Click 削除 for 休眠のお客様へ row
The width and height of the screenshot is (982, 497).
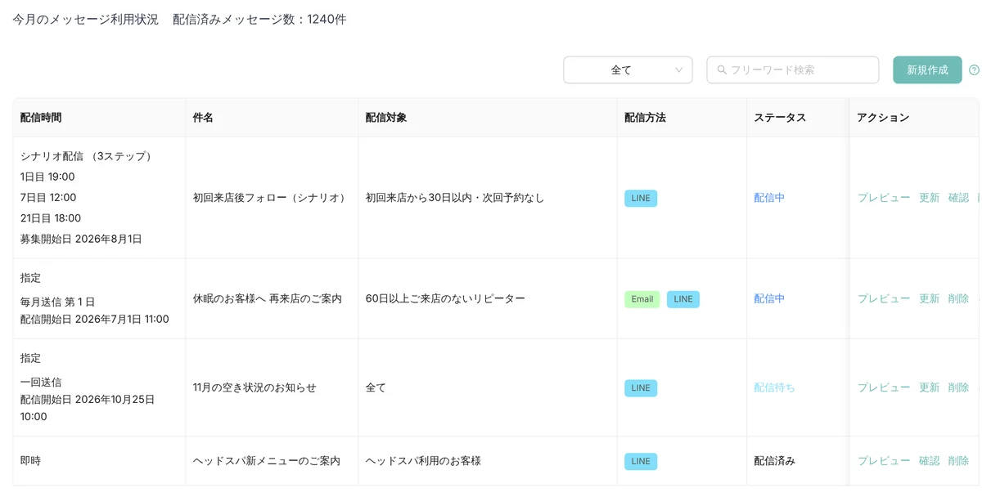coord(958,299)
